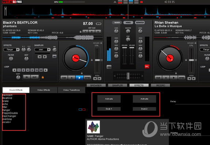The width and height of the screenshot is (210, 145).
Task: Toggle lock below the right turntable
Action: coord(176,73)
